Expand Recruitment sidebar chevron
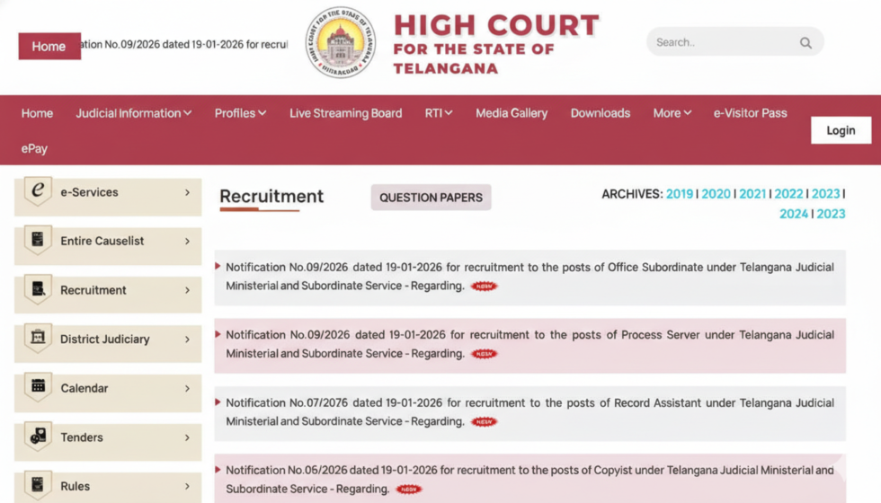This screenshot has height=503, width=881. click(188, 290)
